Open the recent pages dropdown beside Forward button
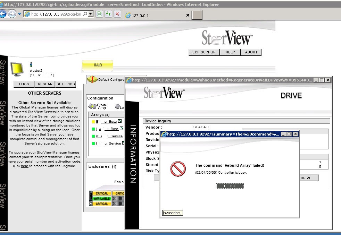The height and width of the screenshot is (235, 341). click(x=20, y=14)
